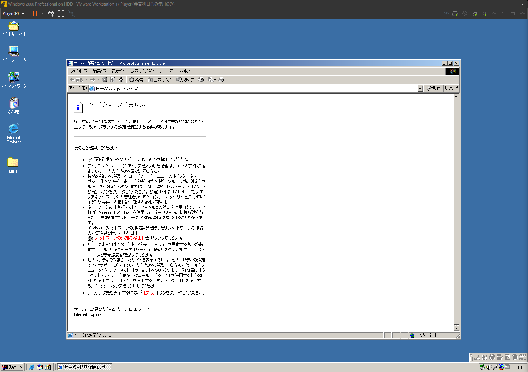Image resolution: width=528 pixels, height=372 pixels.
Task: Open the ツール(T) menu
Action: 166,71
